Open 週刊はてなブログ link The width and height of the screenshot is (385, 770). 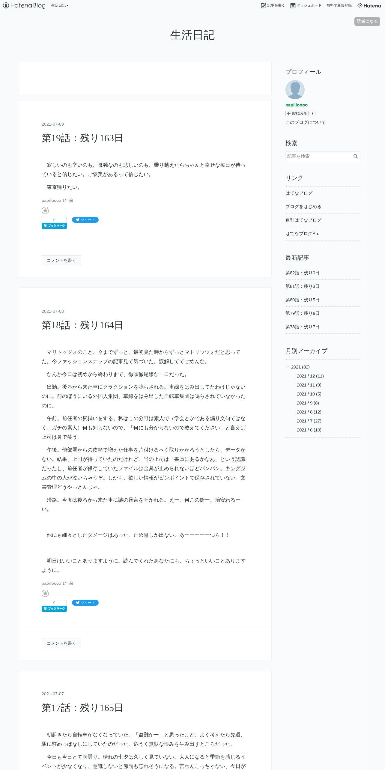[303, 220]
